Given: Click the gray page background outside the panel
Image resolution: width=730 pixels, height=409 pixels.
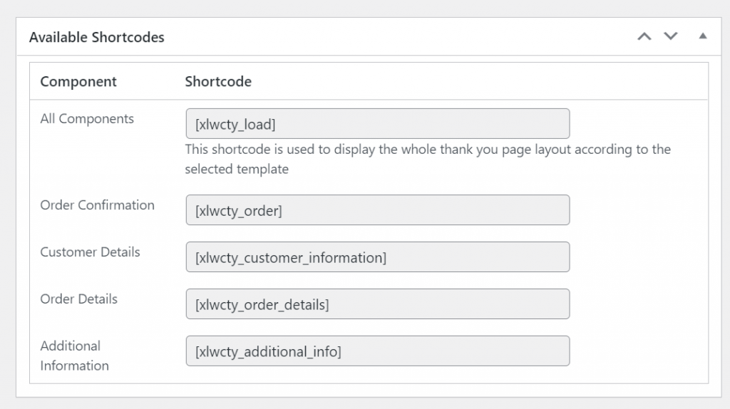Looking at the screenshot, I should click(365, 8).
